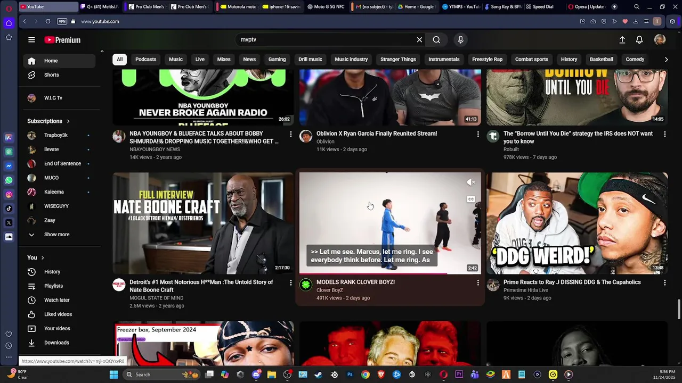Open options for Prime Reacts to Ray J video
This screenshot has height=383, width=682.
(664, 282)
